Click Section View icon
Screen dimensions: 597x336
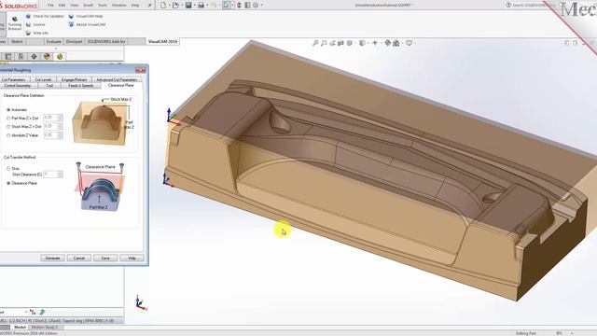(340, 43)
